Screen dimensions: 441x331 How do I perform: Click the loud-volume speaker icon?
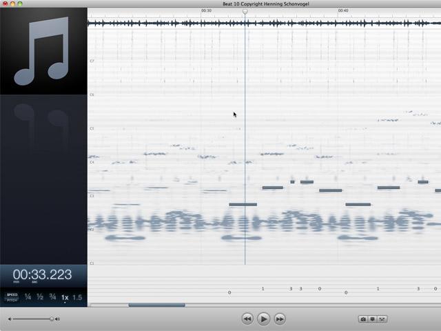pos(57,319)
